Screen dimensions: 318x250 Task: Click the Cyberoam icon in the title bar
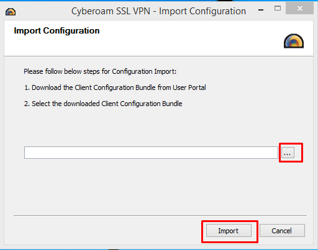click(11, 12)
